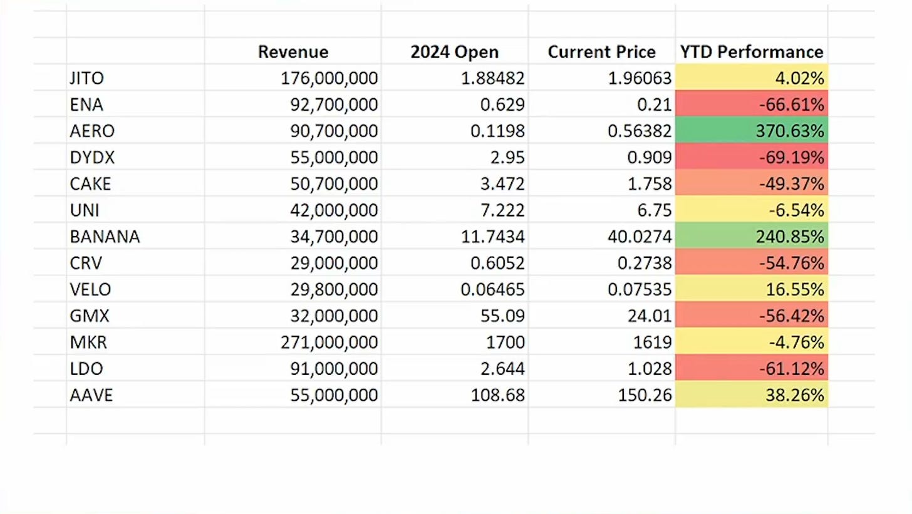Click BANANA YTD performance 240.85%
Screen dimensions: 912x514
[752, 236]
